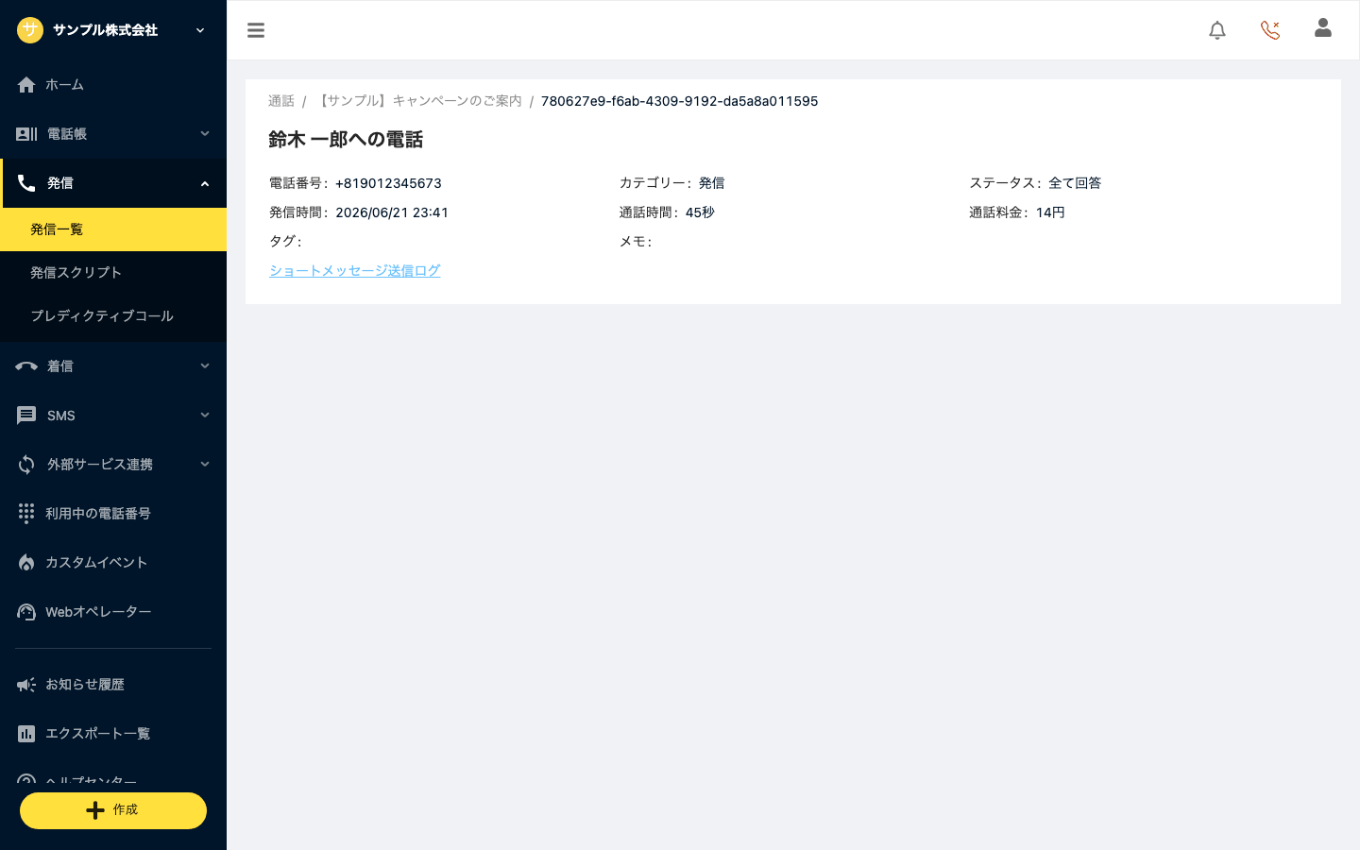Click the megaphone icon for お知らせ履歴
The width and height of the screenshot is (1360, 850).
point(26,685)
